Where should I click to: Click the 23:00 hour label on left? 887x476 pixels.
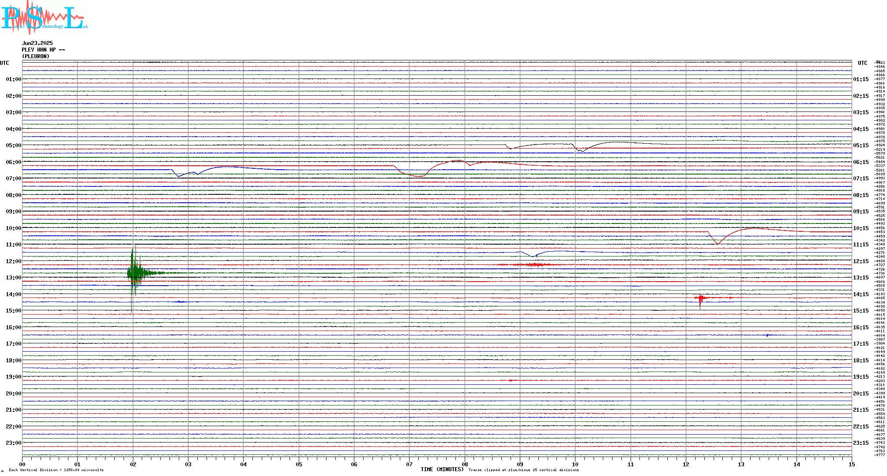[x=13, y=443]
